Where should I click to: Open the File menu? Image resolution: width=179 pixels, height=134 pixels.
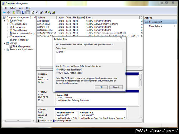tap(5, 8)
